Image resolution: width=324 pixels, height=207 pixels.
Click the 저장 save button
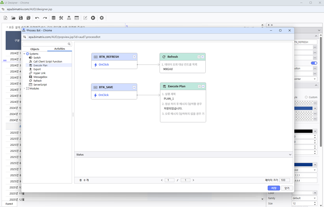(x=273, y=188)
